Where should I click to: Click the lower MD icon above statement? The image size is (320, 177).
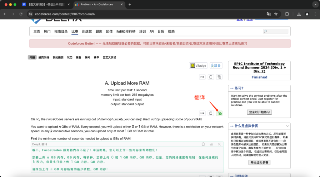(x=202, y=113)
